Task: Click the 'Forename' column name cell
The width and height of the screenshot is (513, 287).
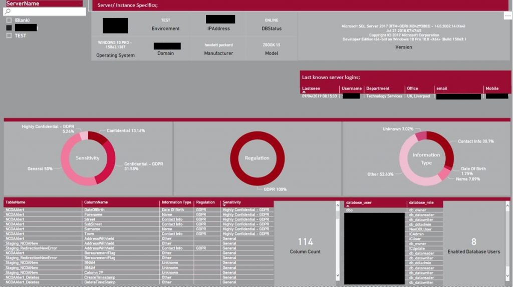Action: click(93, 214)
